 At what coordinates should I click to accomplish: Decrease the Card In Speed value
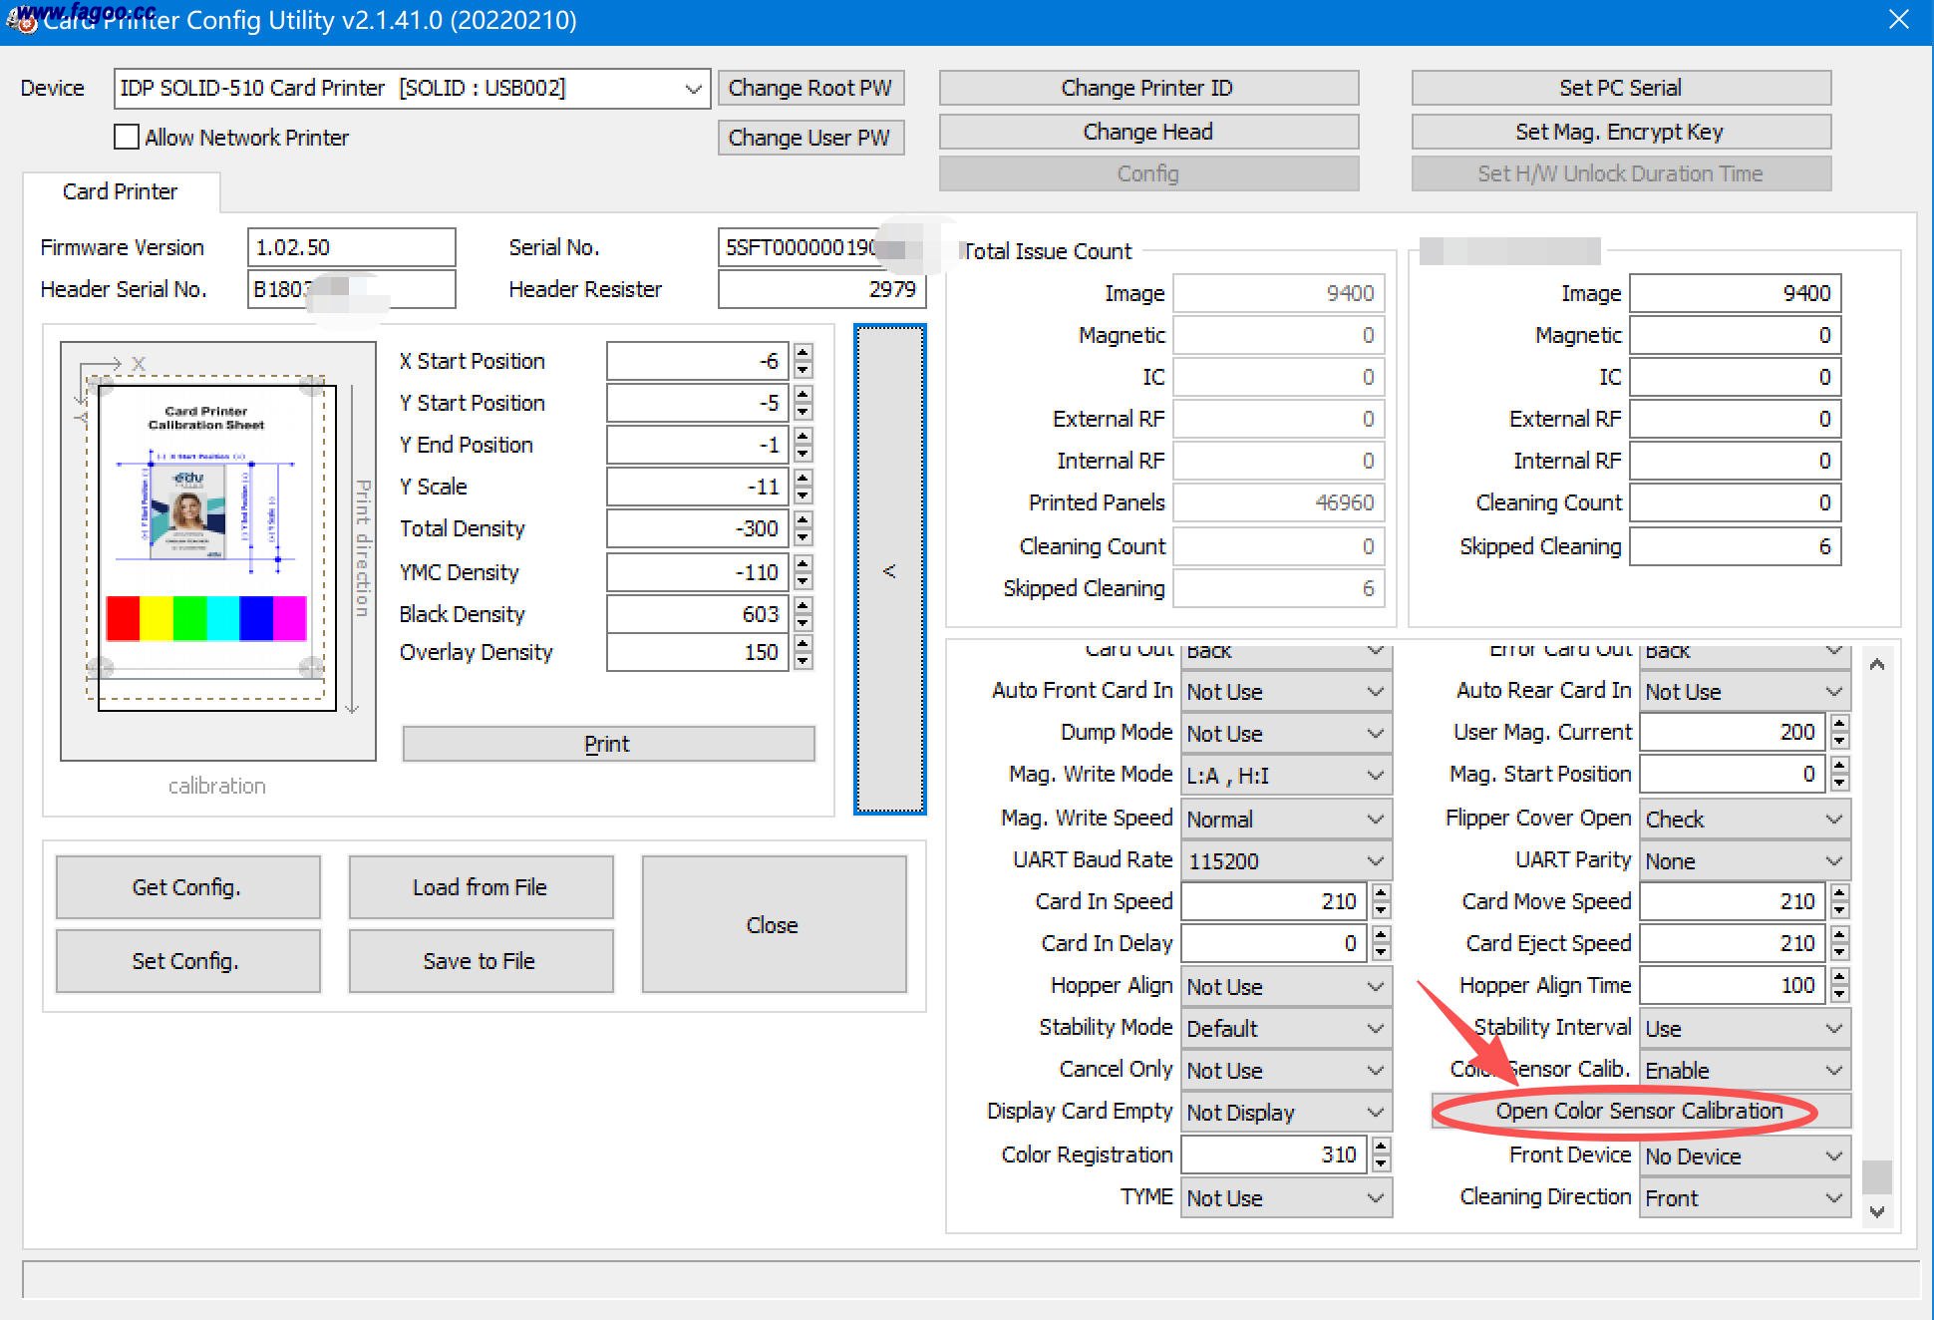tap(1381, 910)
